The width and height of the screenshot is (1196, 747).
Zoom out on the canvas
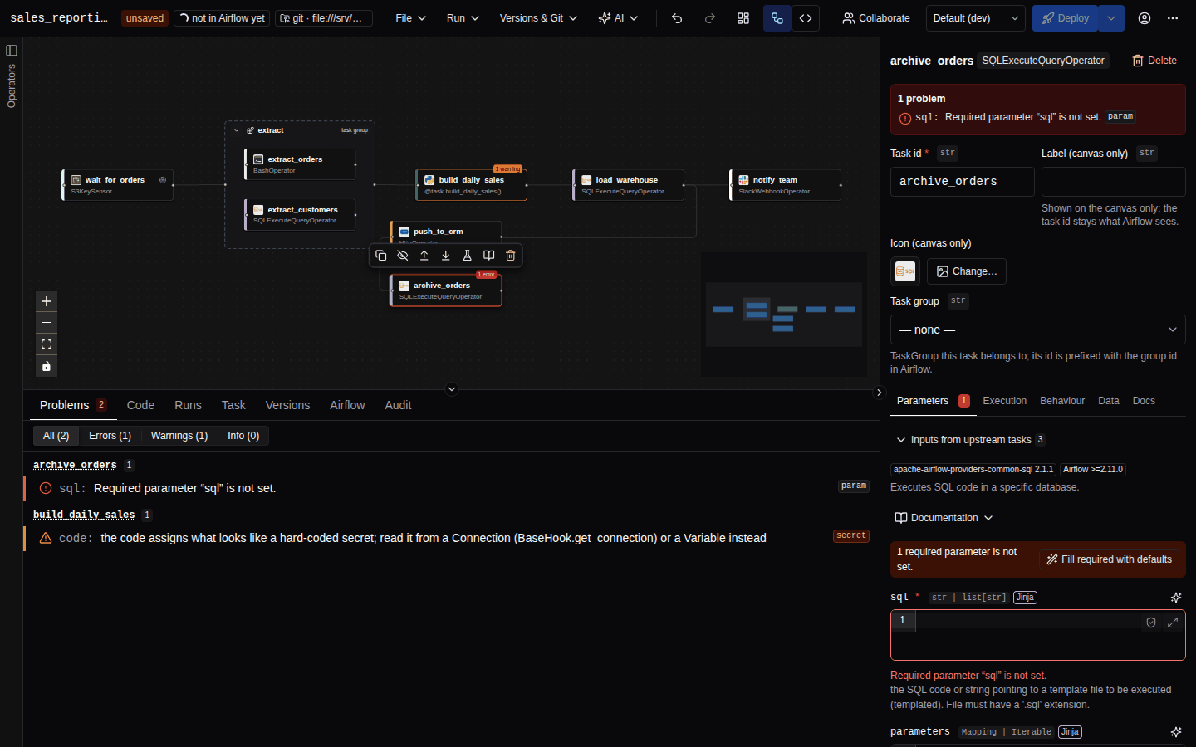coord(47,323)
